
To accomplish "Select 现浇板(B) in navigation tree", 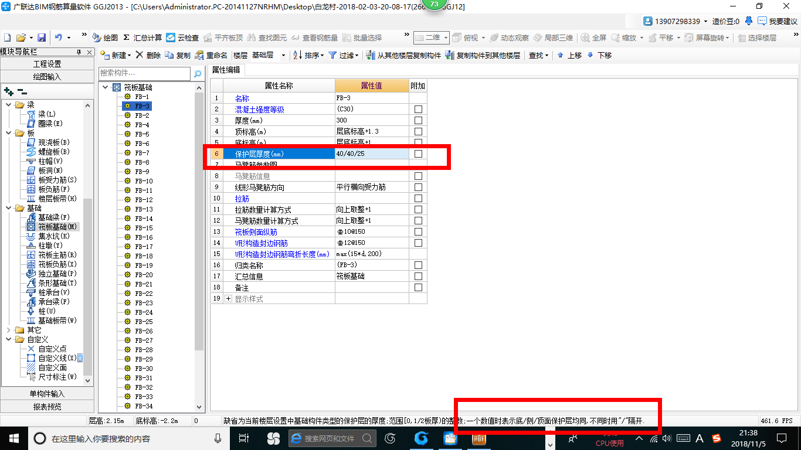I will tap(49, 142).
